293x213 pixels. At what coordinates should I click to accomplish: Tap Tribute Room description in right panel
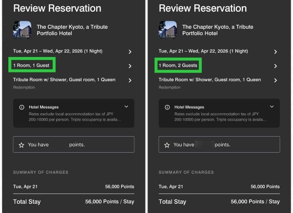(209, 80)
